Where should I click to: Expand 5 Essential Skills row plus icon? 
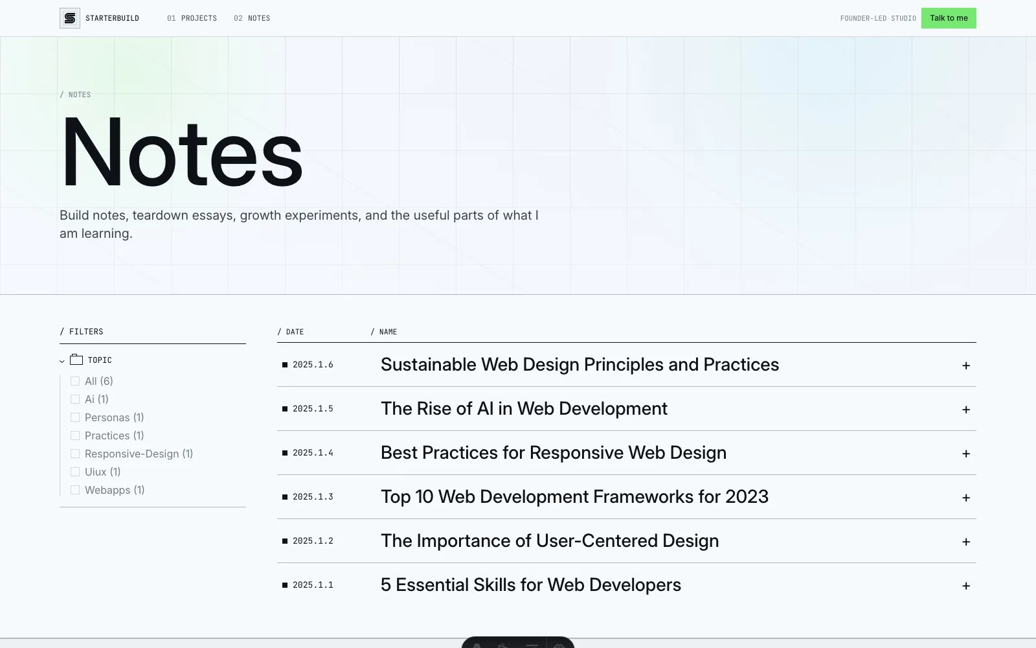[x=965, y=586]
